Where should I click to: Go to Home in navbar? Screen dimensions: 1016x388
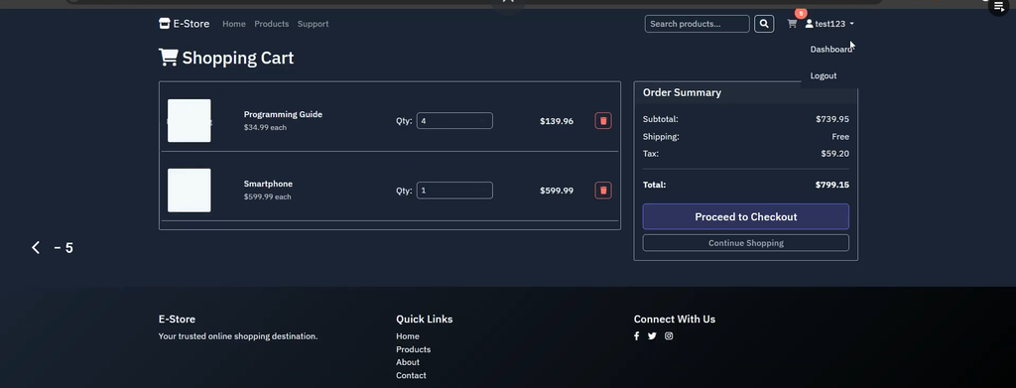(234, 24)
